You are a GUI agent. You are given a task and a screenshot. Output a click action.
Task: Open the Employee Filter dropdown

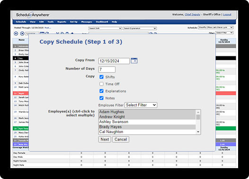click(x=141, y=105)
